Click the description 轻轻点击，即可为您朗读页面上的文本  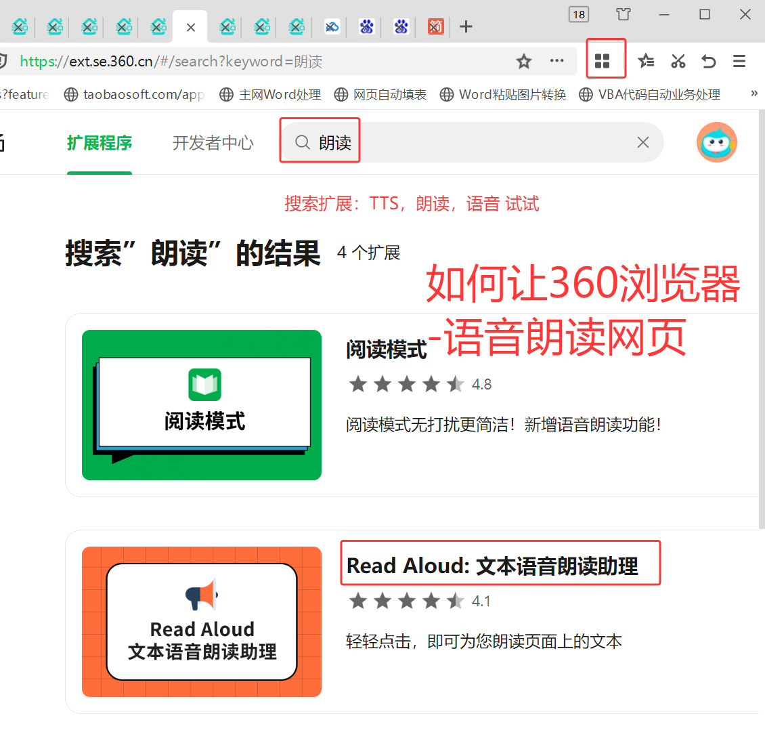[x=484, y=641]
